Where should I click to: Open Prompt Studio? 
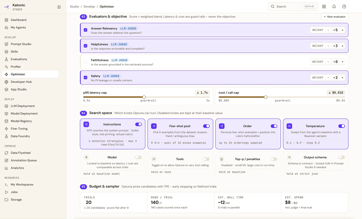tap(30, 44)
